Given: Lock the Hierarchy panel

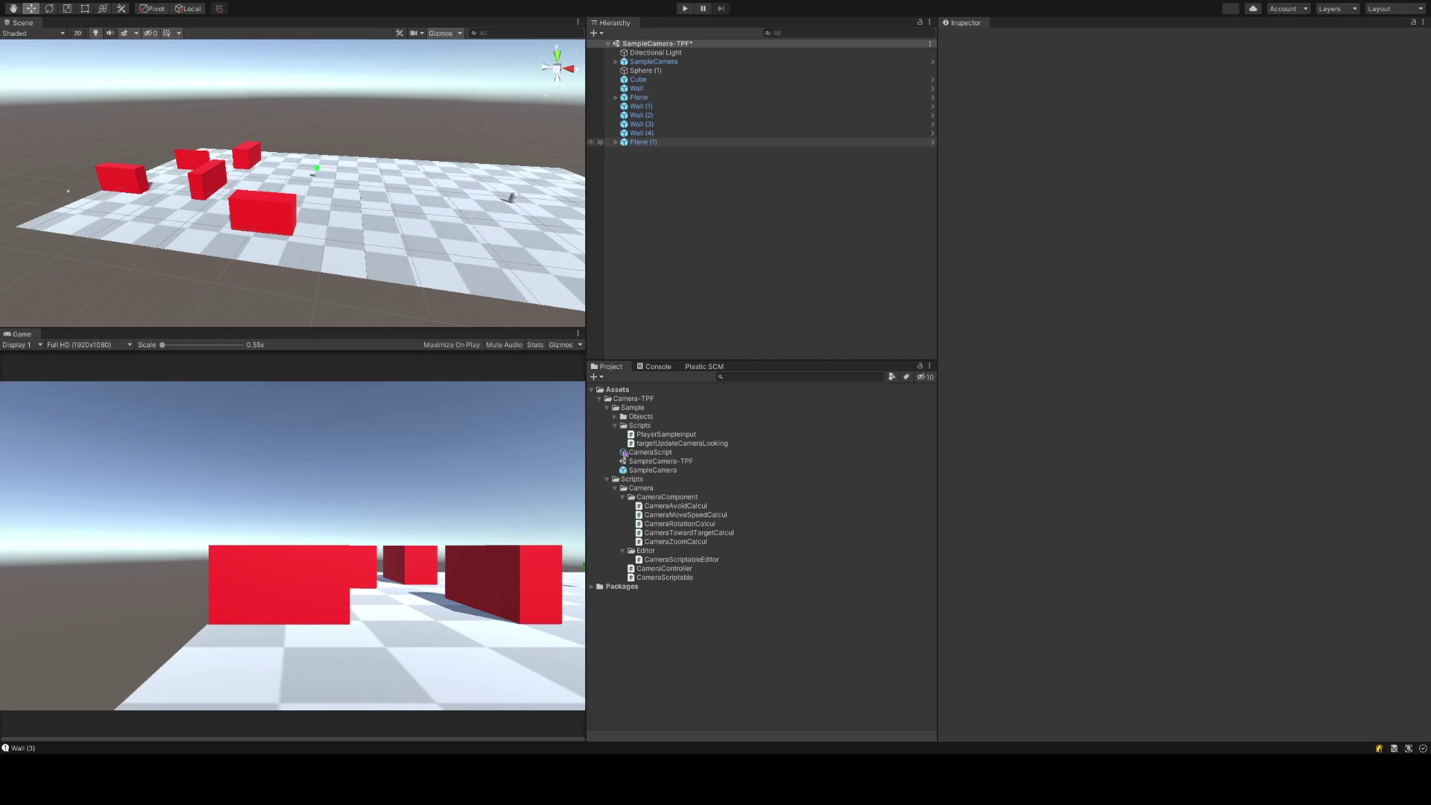Looking at the screenshot, I should point(920,22).
